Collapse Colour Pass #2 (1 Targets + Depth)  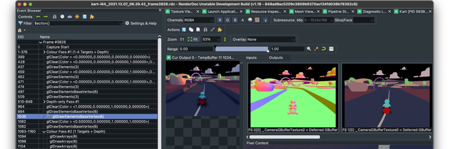coord(44,131)
